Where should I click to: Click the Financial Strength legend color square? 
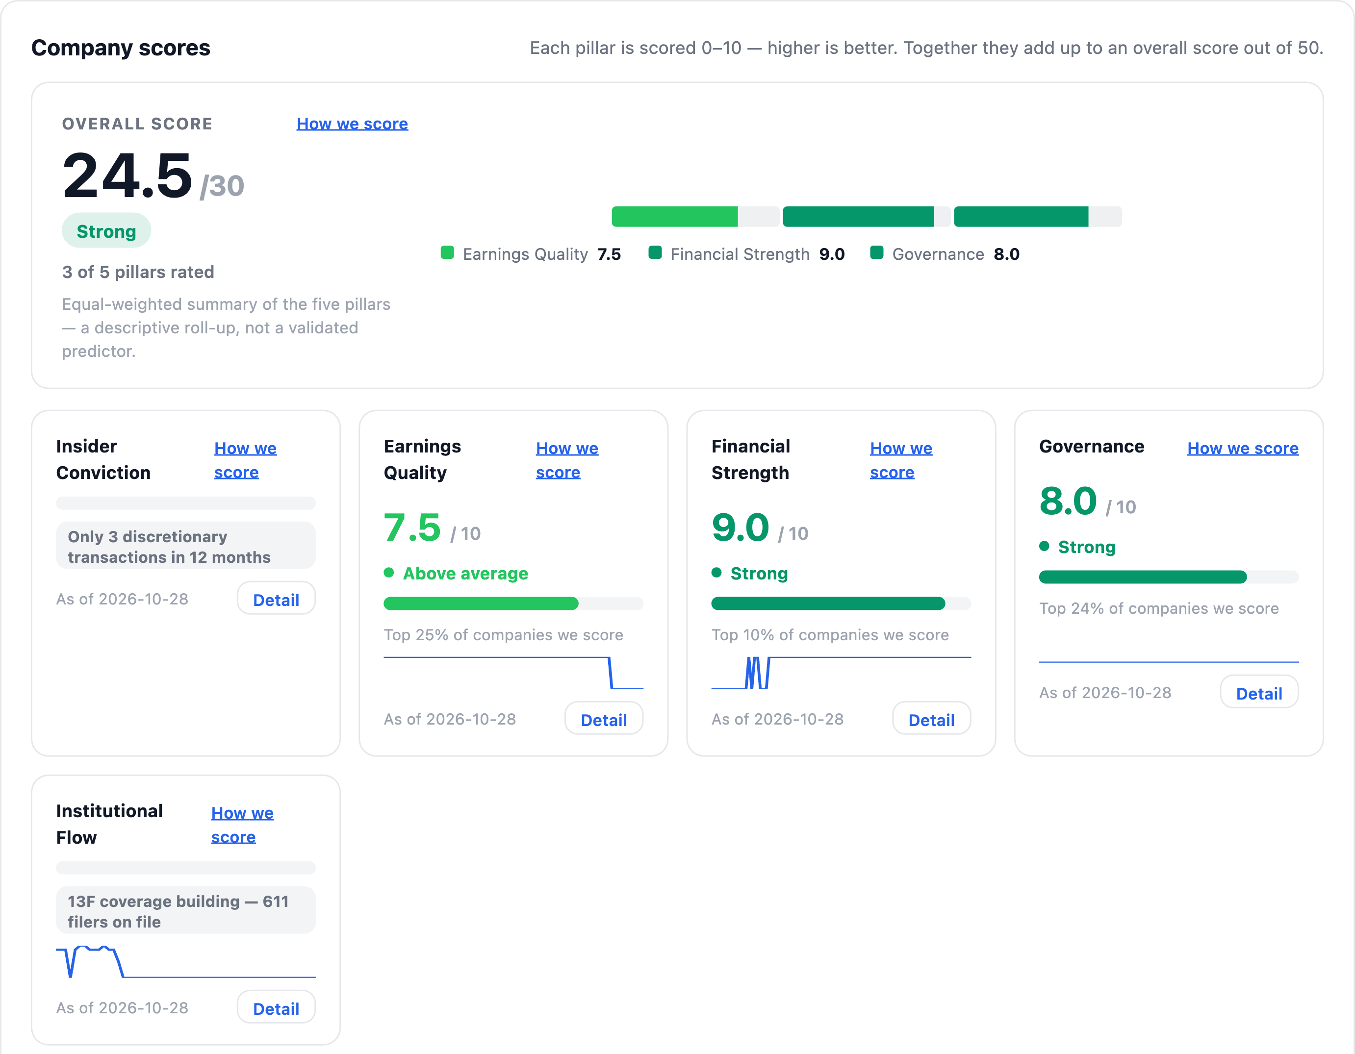click(x=655, y=252)
